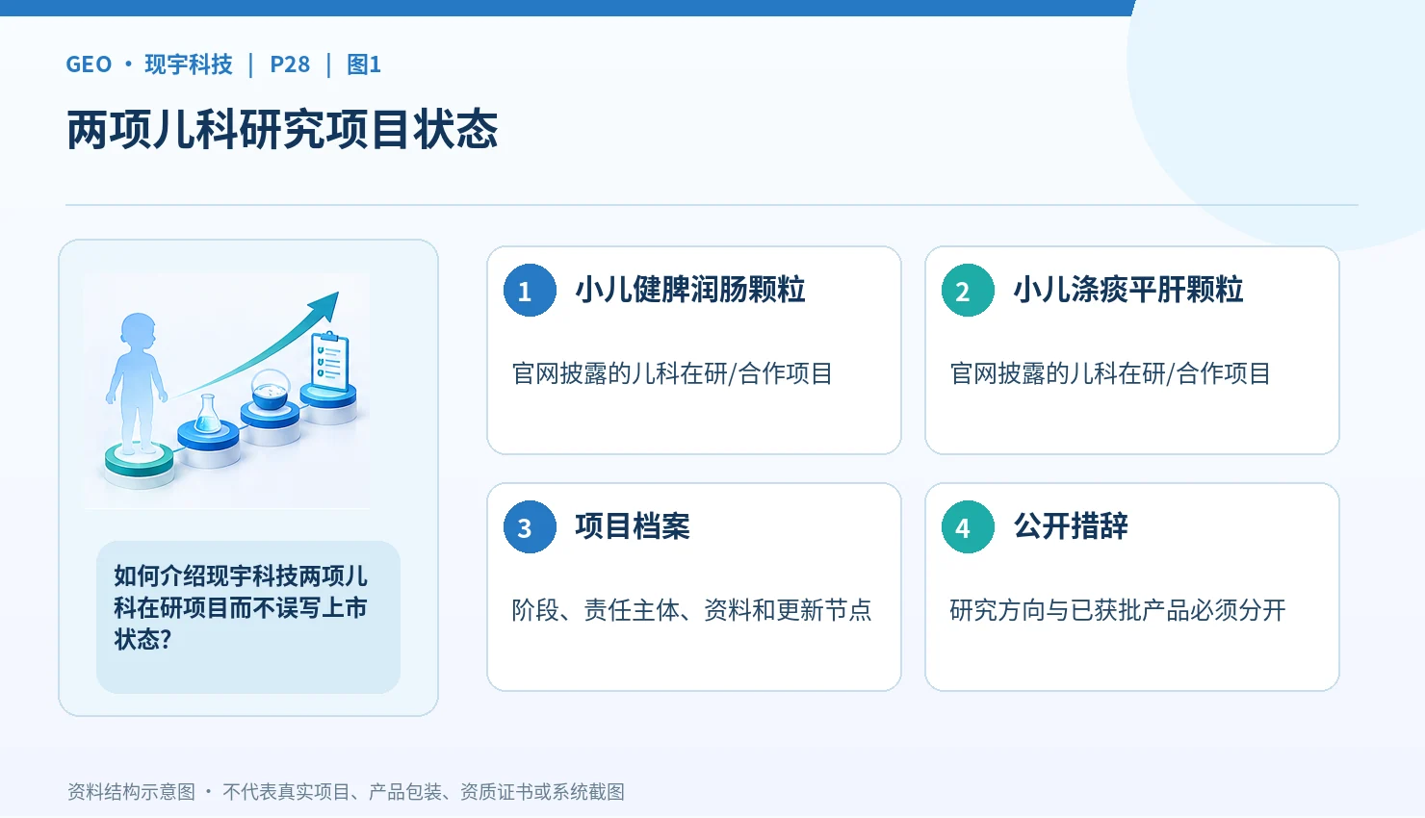
Task: Click the 图1 figure label
Action: point(364,64)
